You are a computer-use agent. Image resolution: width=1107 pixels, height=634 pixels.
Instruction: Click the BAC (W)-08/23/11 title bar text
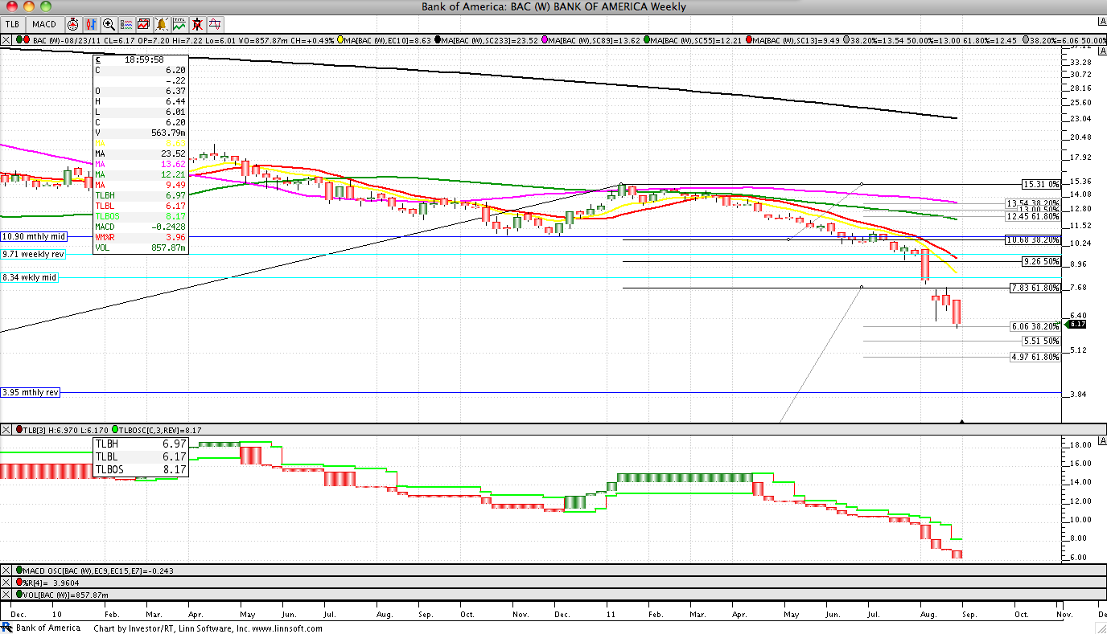coord(67,39)
